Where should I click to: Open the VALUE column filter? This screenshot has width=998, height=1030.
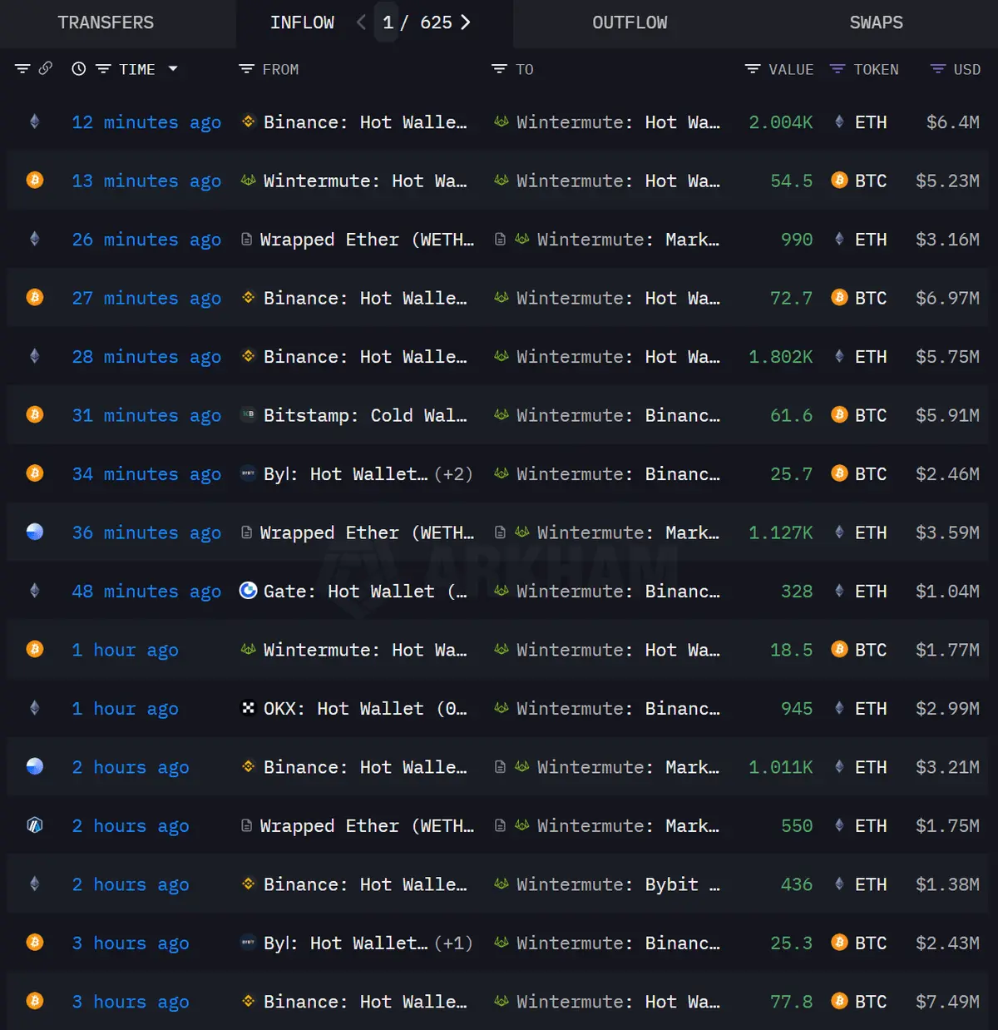[753, 69]
